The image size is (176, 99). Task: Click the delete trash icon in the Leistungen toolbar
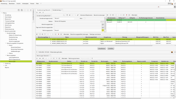click(x=45, y=34)
